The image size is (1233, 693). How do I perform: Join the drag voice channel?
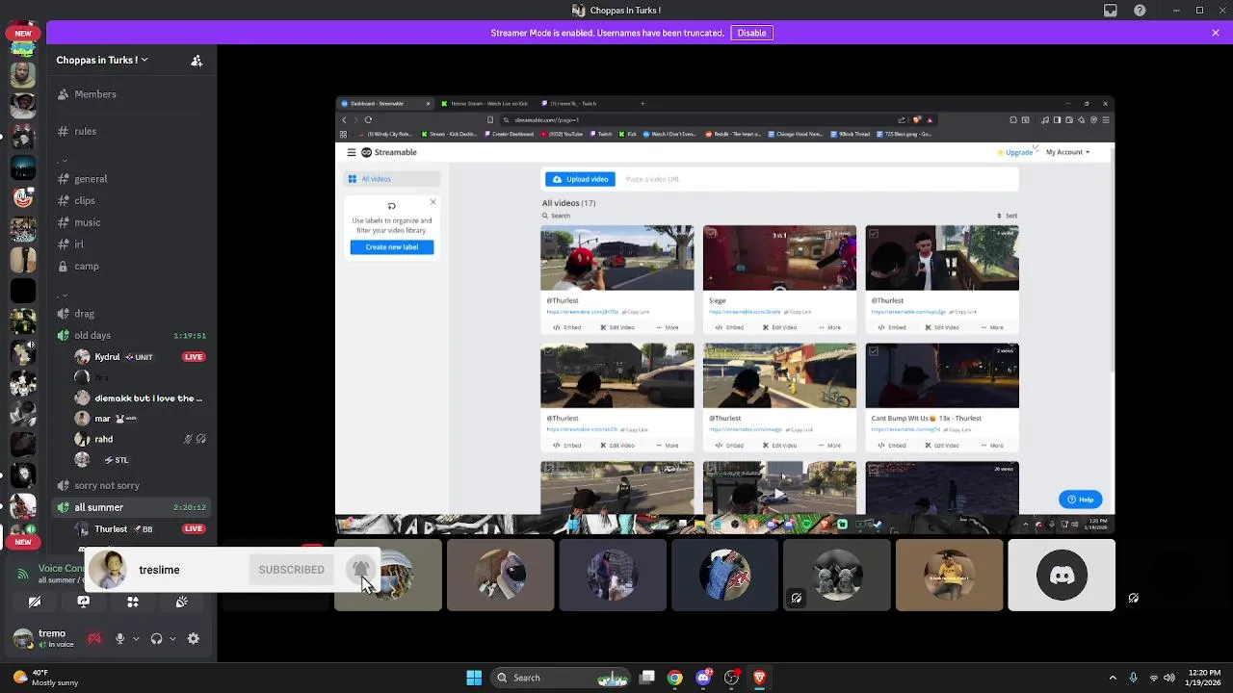[x=132, y=314]
